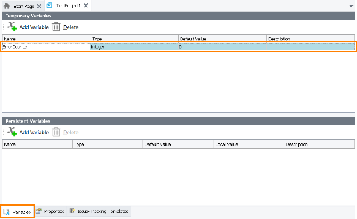Screen dimensions: 357x219
Task: Click Add Variable label under Persistent Variables
Action: coord(34,133)
